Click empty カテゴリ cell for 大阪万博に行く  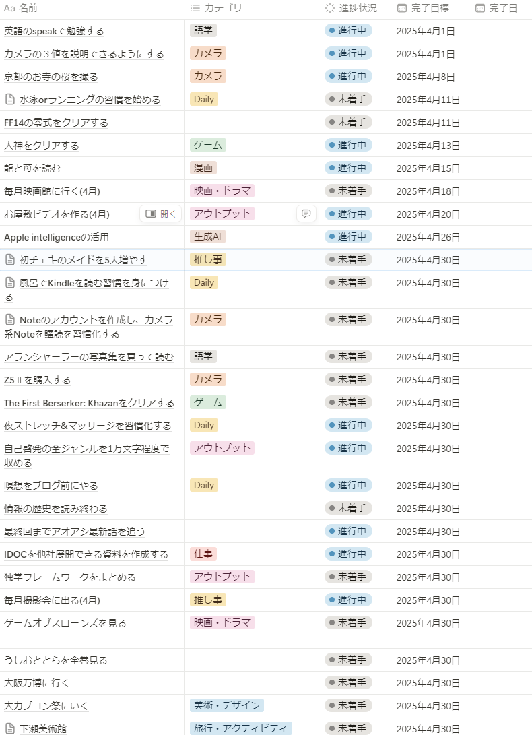251,682
